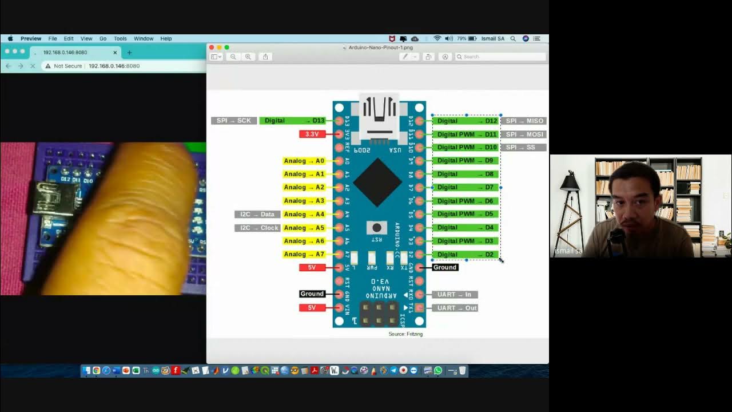This screenshot has height=412, width=732.
Task: Open Arduino IDE from the dock
Action: (x=156, y=370)
